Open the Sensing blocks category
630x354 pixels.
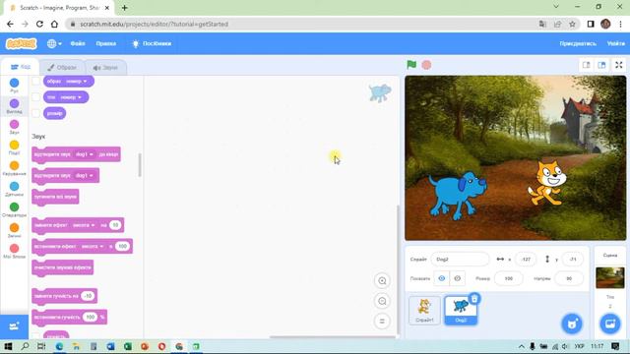pos(14,189)
